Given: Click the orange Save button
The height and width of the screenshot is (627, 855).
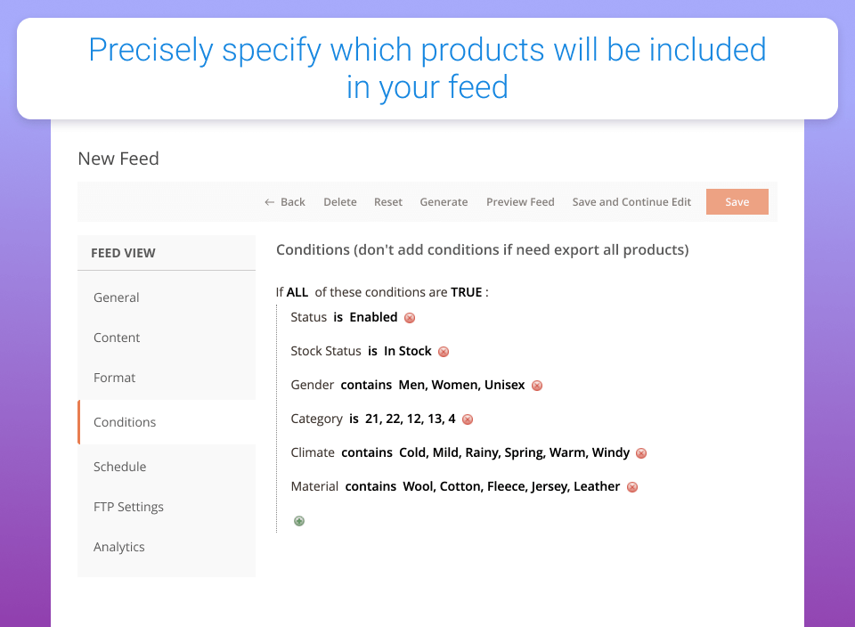Looking at the screenshot, I should (737, 202).
